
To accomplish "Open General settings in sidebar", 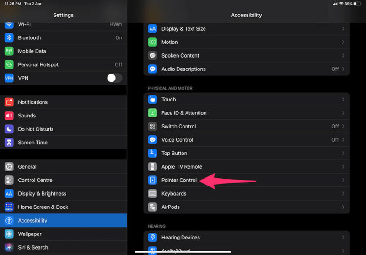I will pyautogui.click(x=63, y=167).
